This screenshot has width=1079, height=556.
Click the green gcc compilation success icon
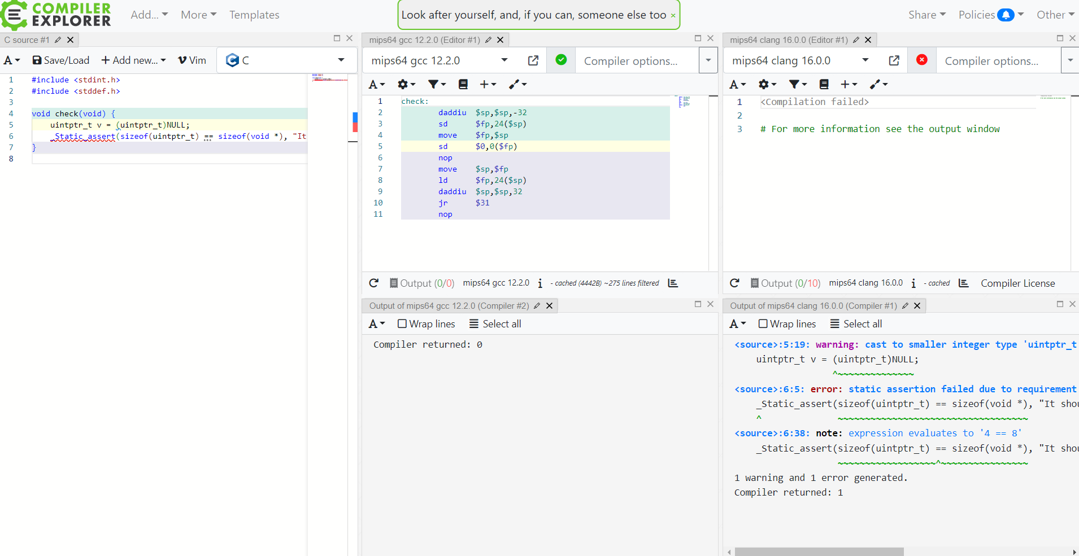[x=561, y=60]
